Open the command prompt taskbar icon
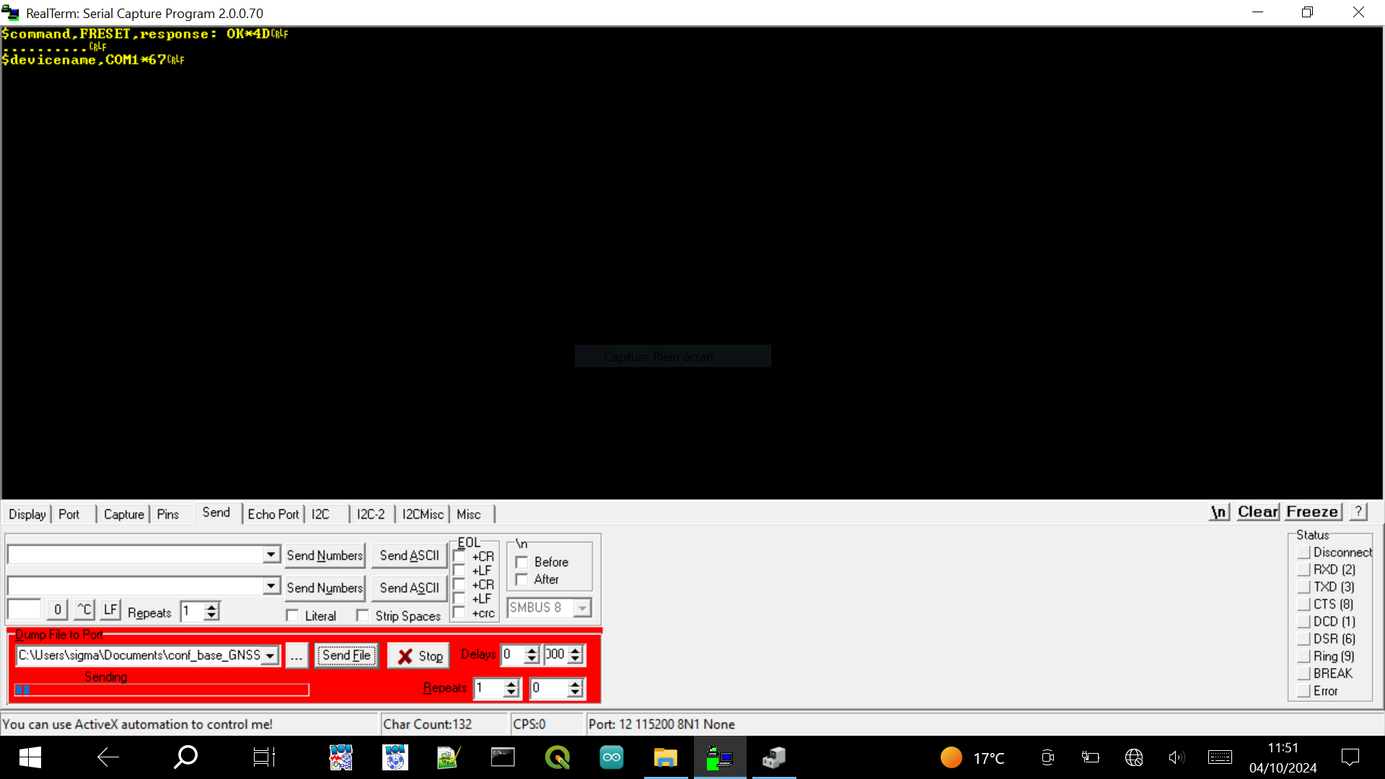Viewport: 1385px width, 779px height. 503,757
